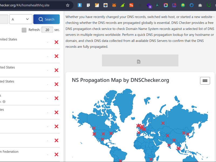This screenshot has height=162, width=216.
Task: Open the blue download arrow extension
Action: click(80, 5)
